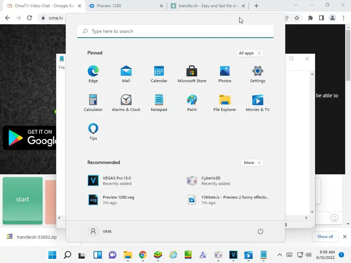The height and width of the screenshot is (263, 351).
Task: Open Chrome three-dot menu
Action: pos(343,18)
